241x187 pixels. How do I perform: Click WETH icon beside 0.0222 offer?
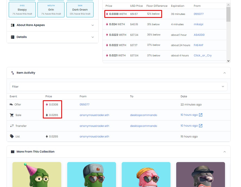pyautogui.click(x=107, y=45)
